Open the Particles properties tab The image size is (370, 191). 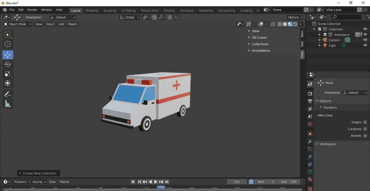310,149
